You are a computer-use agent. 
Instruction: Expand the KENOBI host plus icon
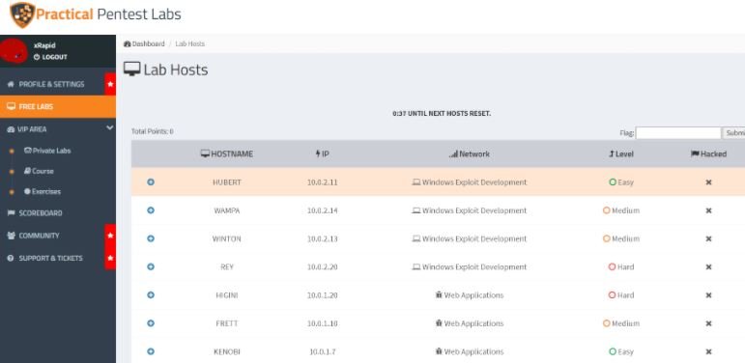pos(151,351)
